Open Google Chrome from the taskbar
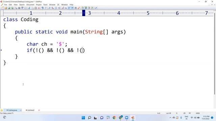Screen dimensions: 216x121 [114, 118]
